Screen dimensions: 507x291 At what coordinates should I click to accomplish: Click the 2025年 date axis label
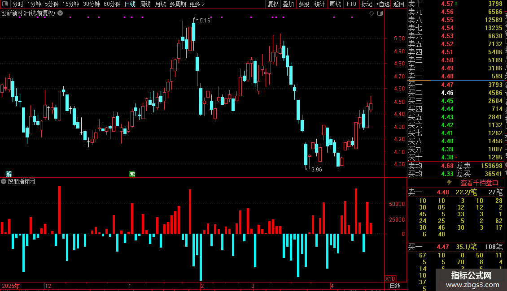pos(11,286)
